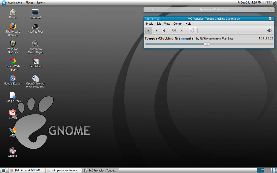277x173 pixels.
Task: Toggle repeat mode in Rhythmbox
Action: [174, 30]
